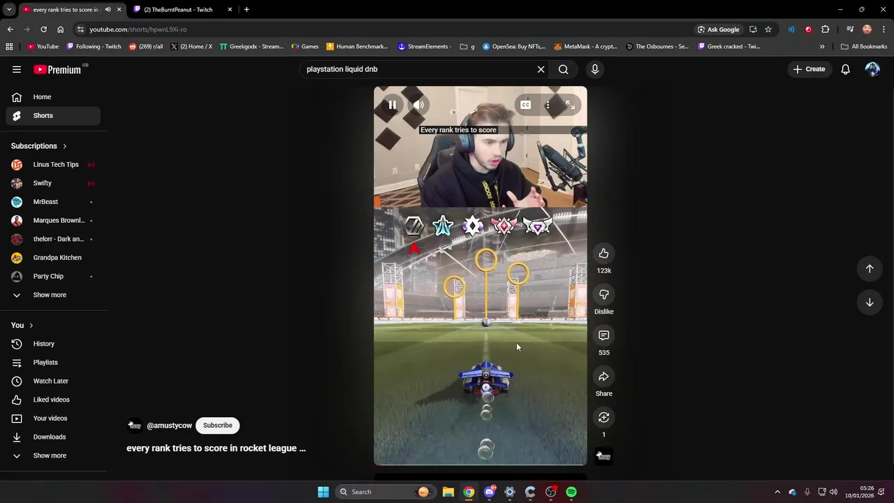
Task: Open the Short's three-dot options menu
Action: [548, 105]
